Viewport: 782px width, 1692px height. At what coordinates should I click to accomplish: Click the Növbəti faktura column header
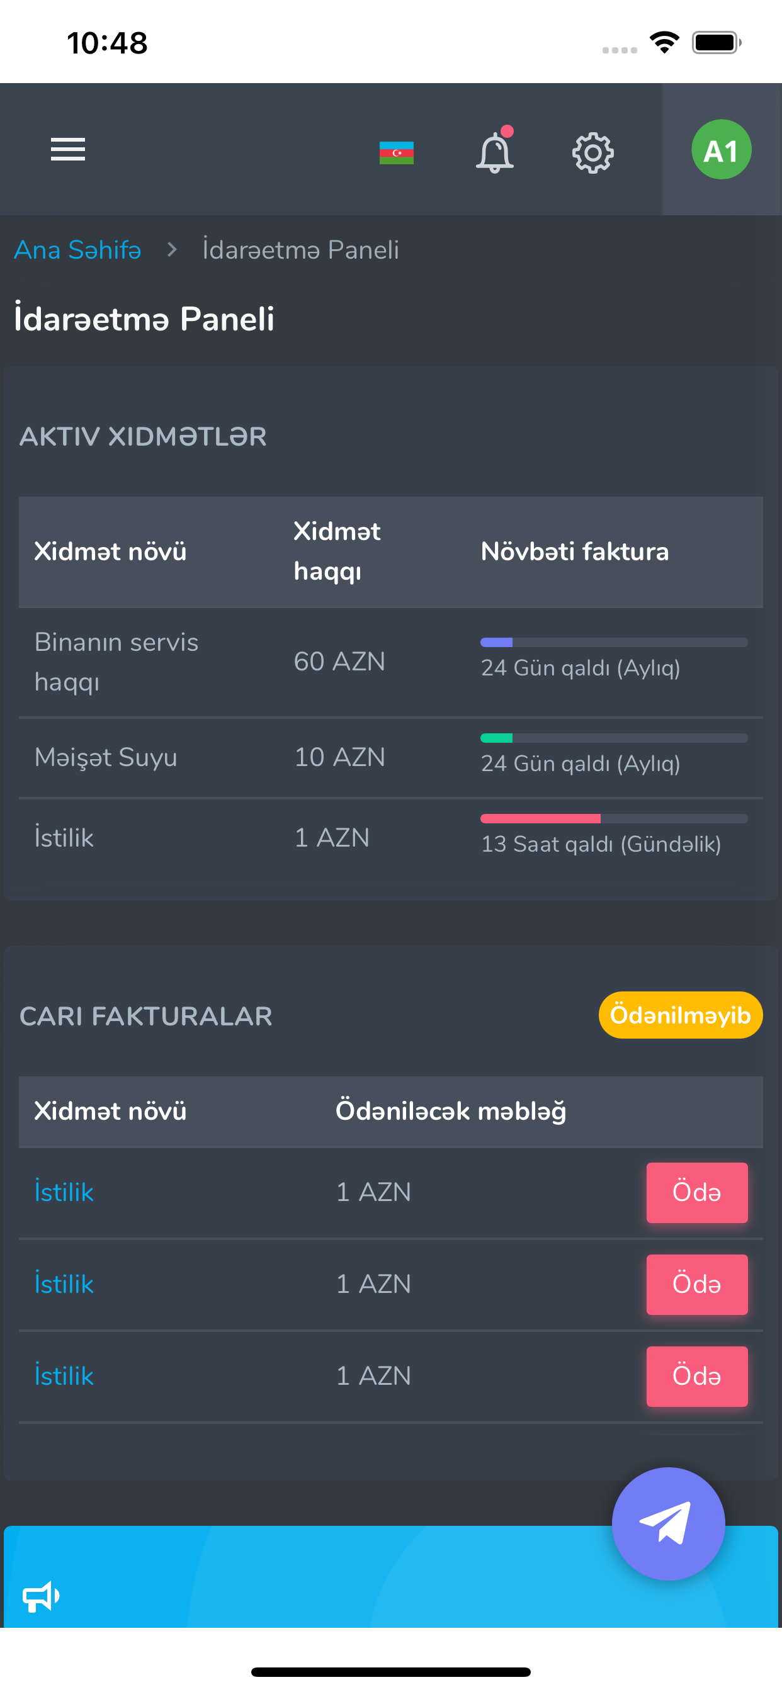pyautogui.click(x=574, y=551)
